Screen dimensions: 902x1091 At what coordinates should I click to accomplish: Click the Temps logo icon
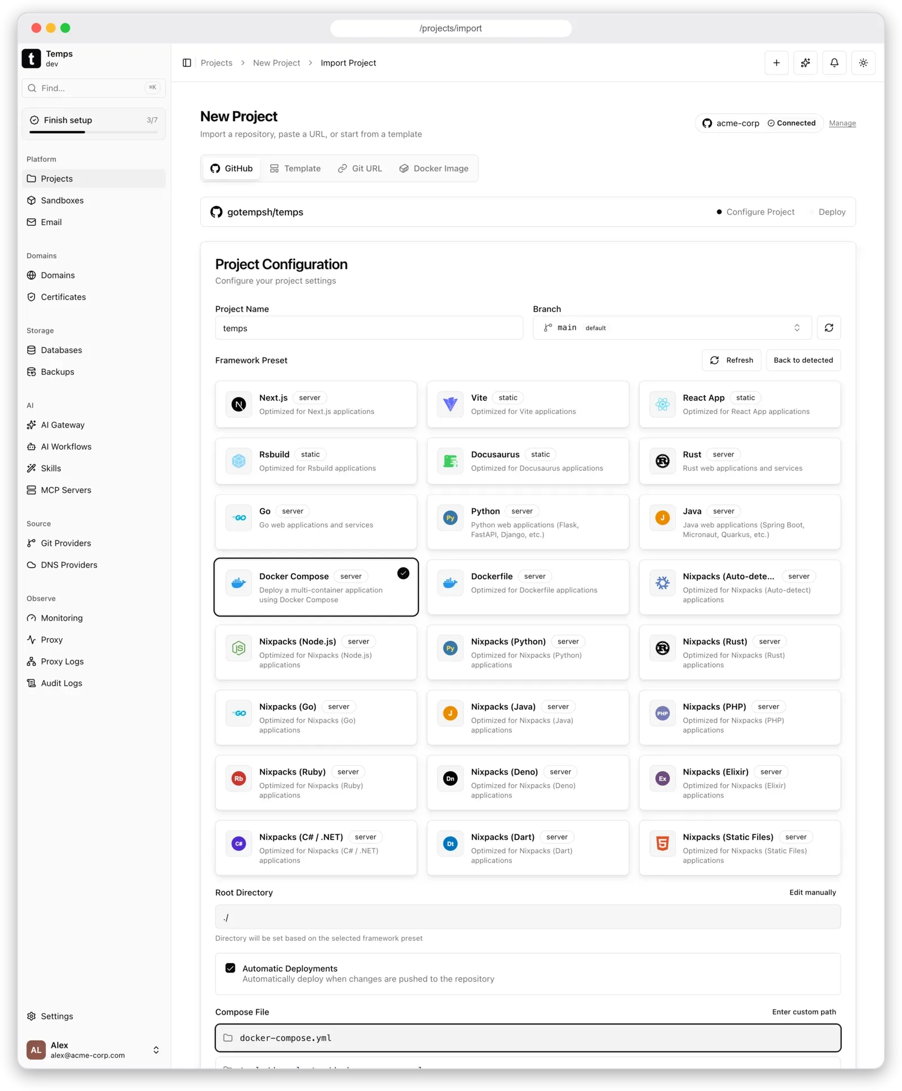point(32,58)
